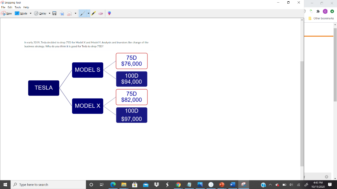Expand the Delay dropdown

tap(49, 13)
